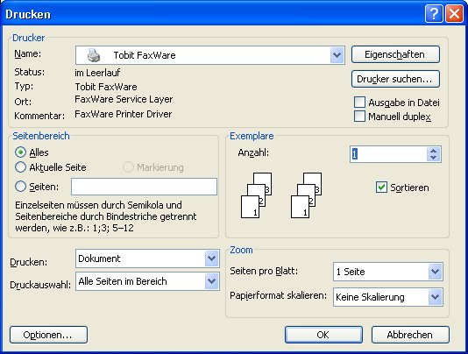Click the help question mark icon
The image size is (468, 354).
tap(434, 14)
